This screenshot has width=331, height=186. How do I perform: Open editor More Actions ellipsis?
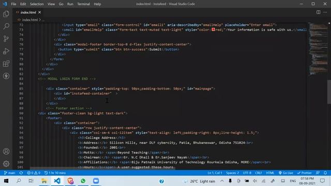pyautogui.click(x=325, y=12)
